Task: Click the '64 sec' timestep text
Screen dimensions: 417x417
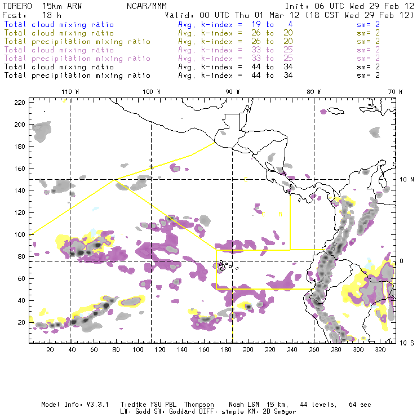Action: click(x=360, y=405)
